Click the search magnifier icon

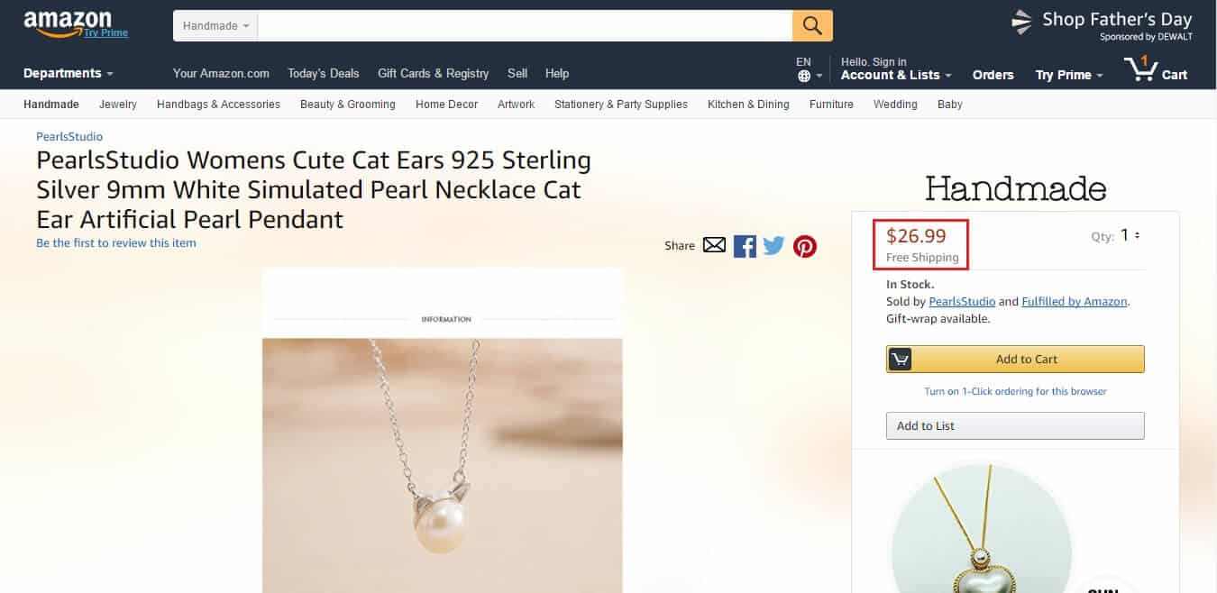point(810,25)
